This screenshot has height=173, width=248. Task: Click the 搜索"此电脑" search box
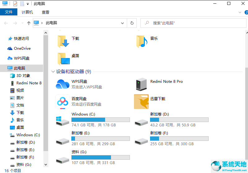pos(193,23)
